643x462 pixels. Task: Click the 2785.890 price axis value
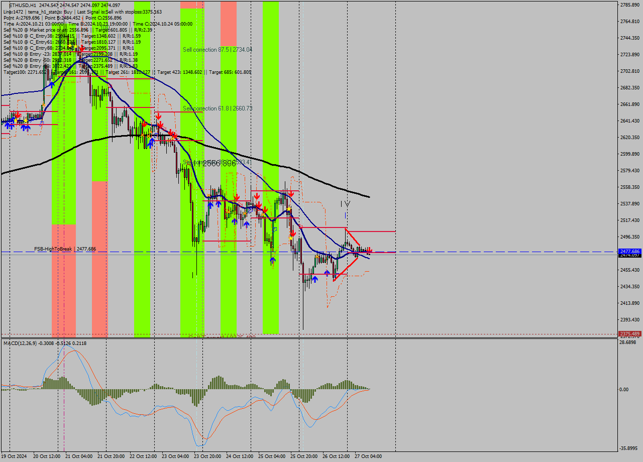click(x=630, y=5)
